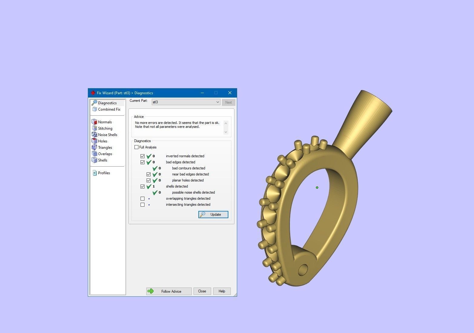
Task: Go to Shells page label
Action: (103, 160)
